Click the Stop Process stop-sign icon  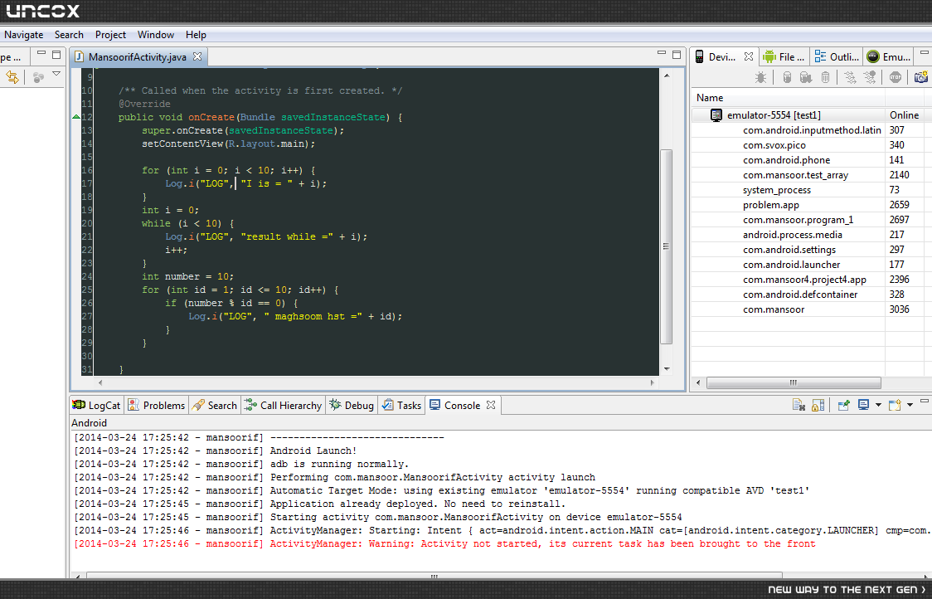[x=896, y=77]
